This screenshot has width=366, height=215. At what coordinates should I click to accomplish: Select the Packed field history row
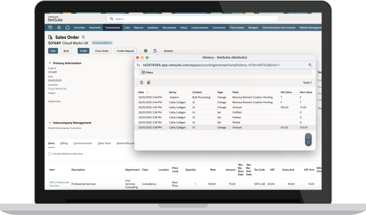coord(225,117)
